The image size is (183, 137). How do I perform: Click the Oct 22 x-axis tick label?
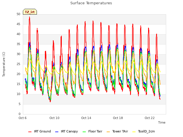point(150,118)
